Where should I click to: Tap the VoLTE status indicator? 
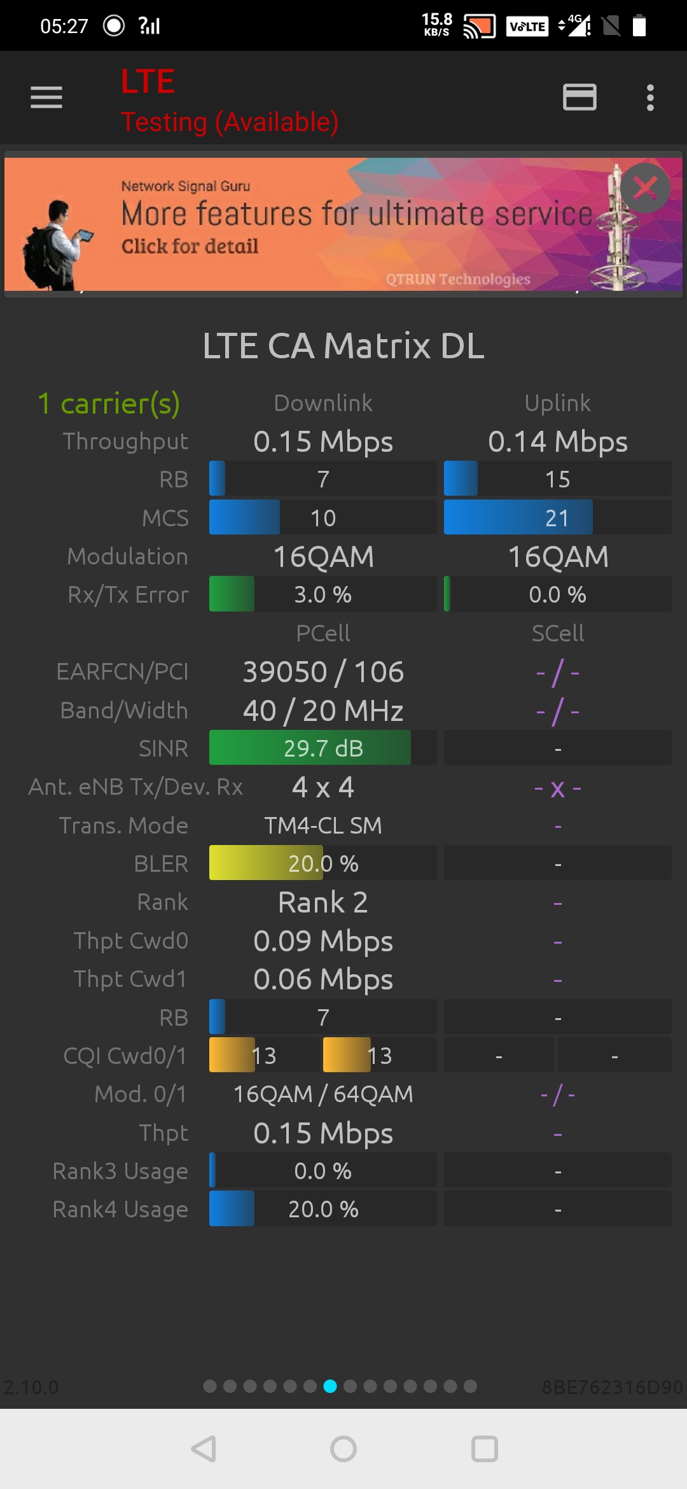point(527,26)
